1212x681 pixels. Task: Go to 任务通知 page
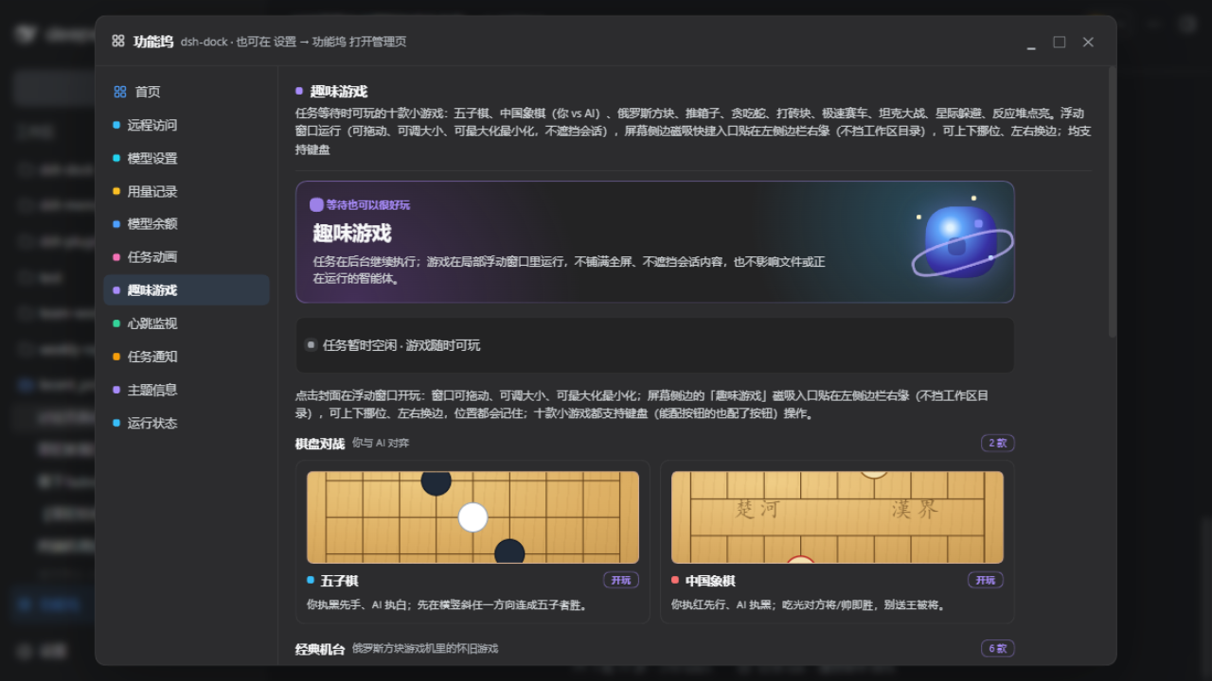point(186,357)
